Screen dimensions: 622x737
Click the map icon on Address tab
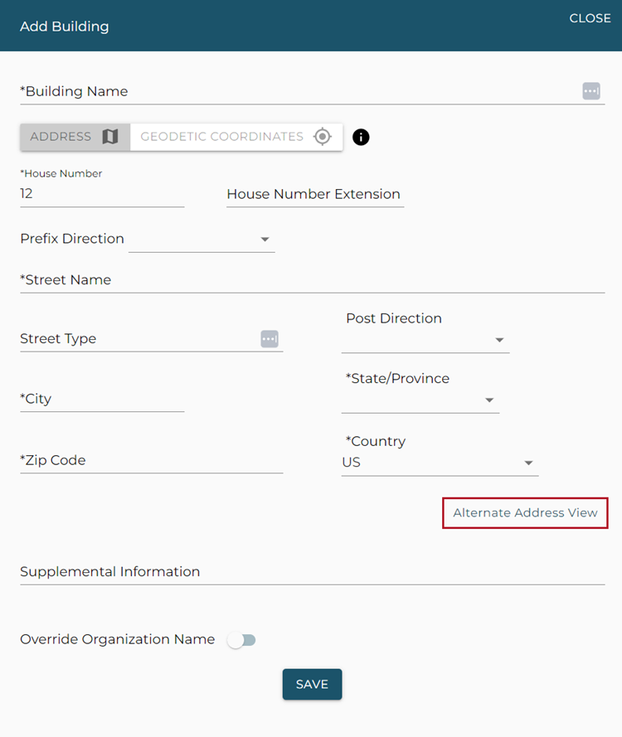pos(110,137)
